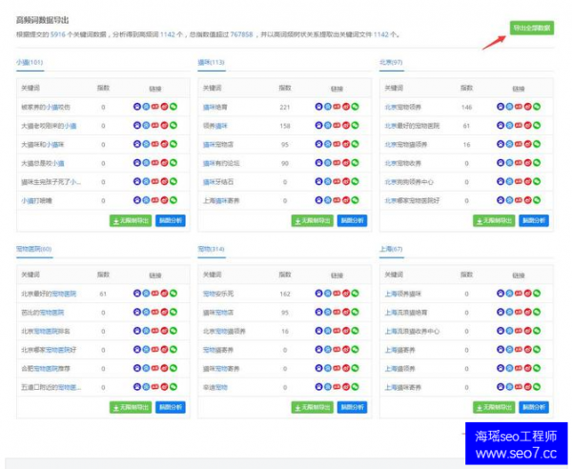Click 无限制导出 export button in 猫咪 panel
The width and height of the screenshot is (572, 469).
click(x=313, y=220)
